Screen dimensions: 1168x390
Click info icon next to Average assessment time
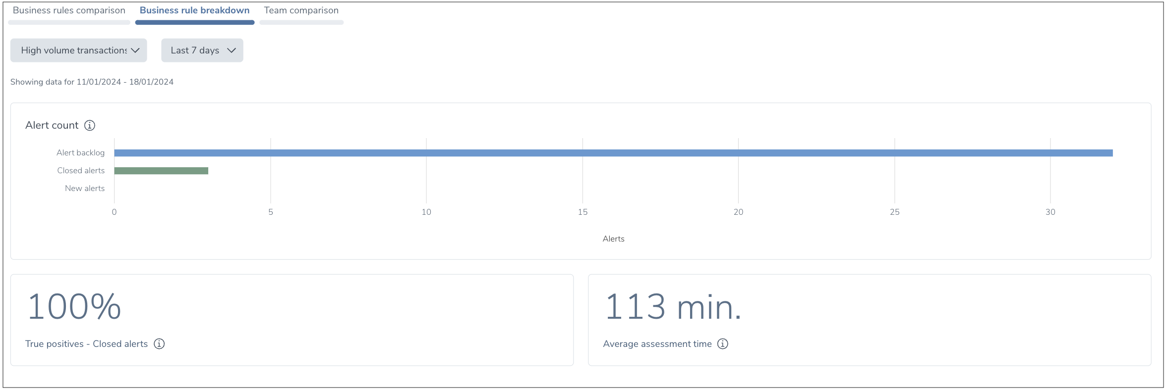(x=723, y=344)
